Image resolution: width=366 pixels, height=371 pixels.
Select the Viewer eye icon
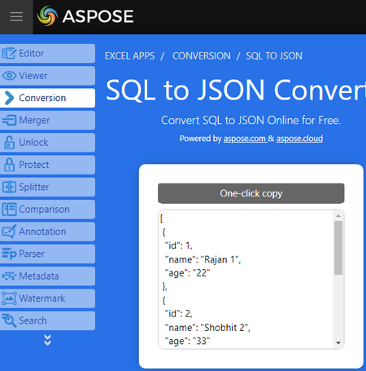[x=9, y=76]
